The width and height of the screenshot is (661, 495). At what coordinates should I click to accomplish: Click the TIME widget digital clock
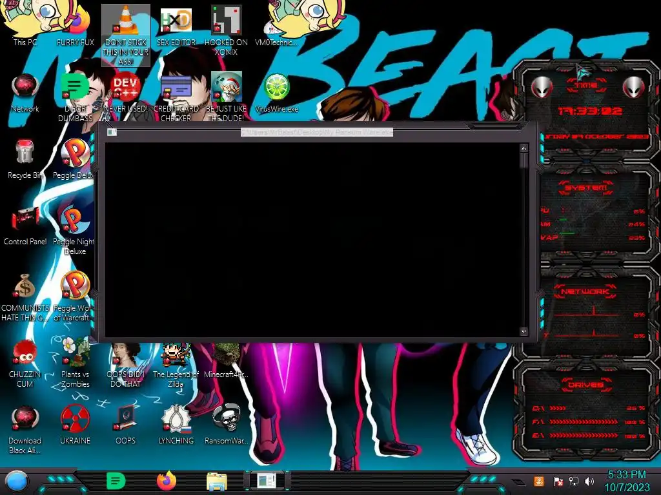coord(590,111)
